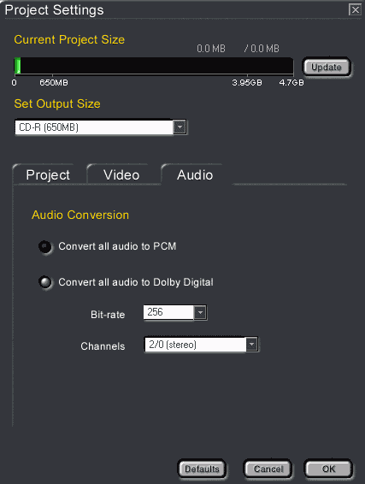Confirm settings with OK button

click(x=328, y=469)
